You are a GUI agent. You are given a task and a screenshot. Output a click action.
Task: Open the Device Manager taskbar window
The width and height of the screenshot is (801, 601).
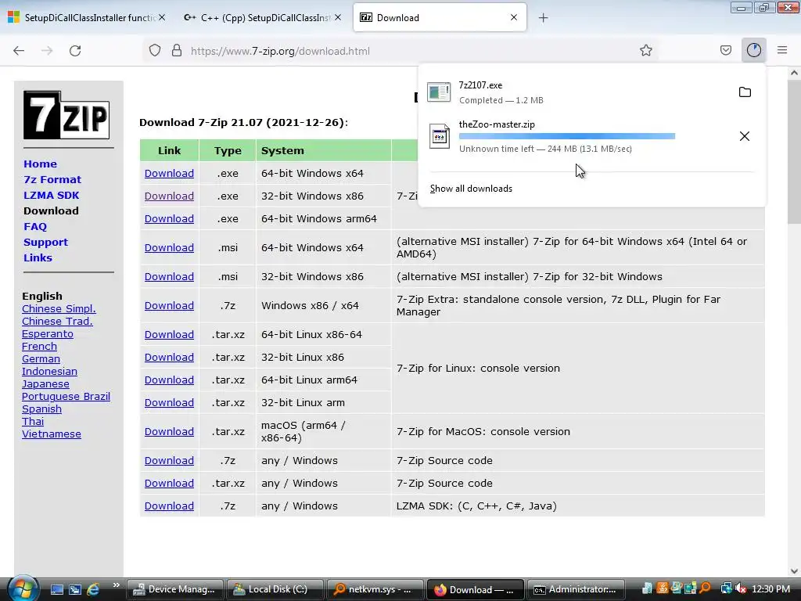coord(174,589)
